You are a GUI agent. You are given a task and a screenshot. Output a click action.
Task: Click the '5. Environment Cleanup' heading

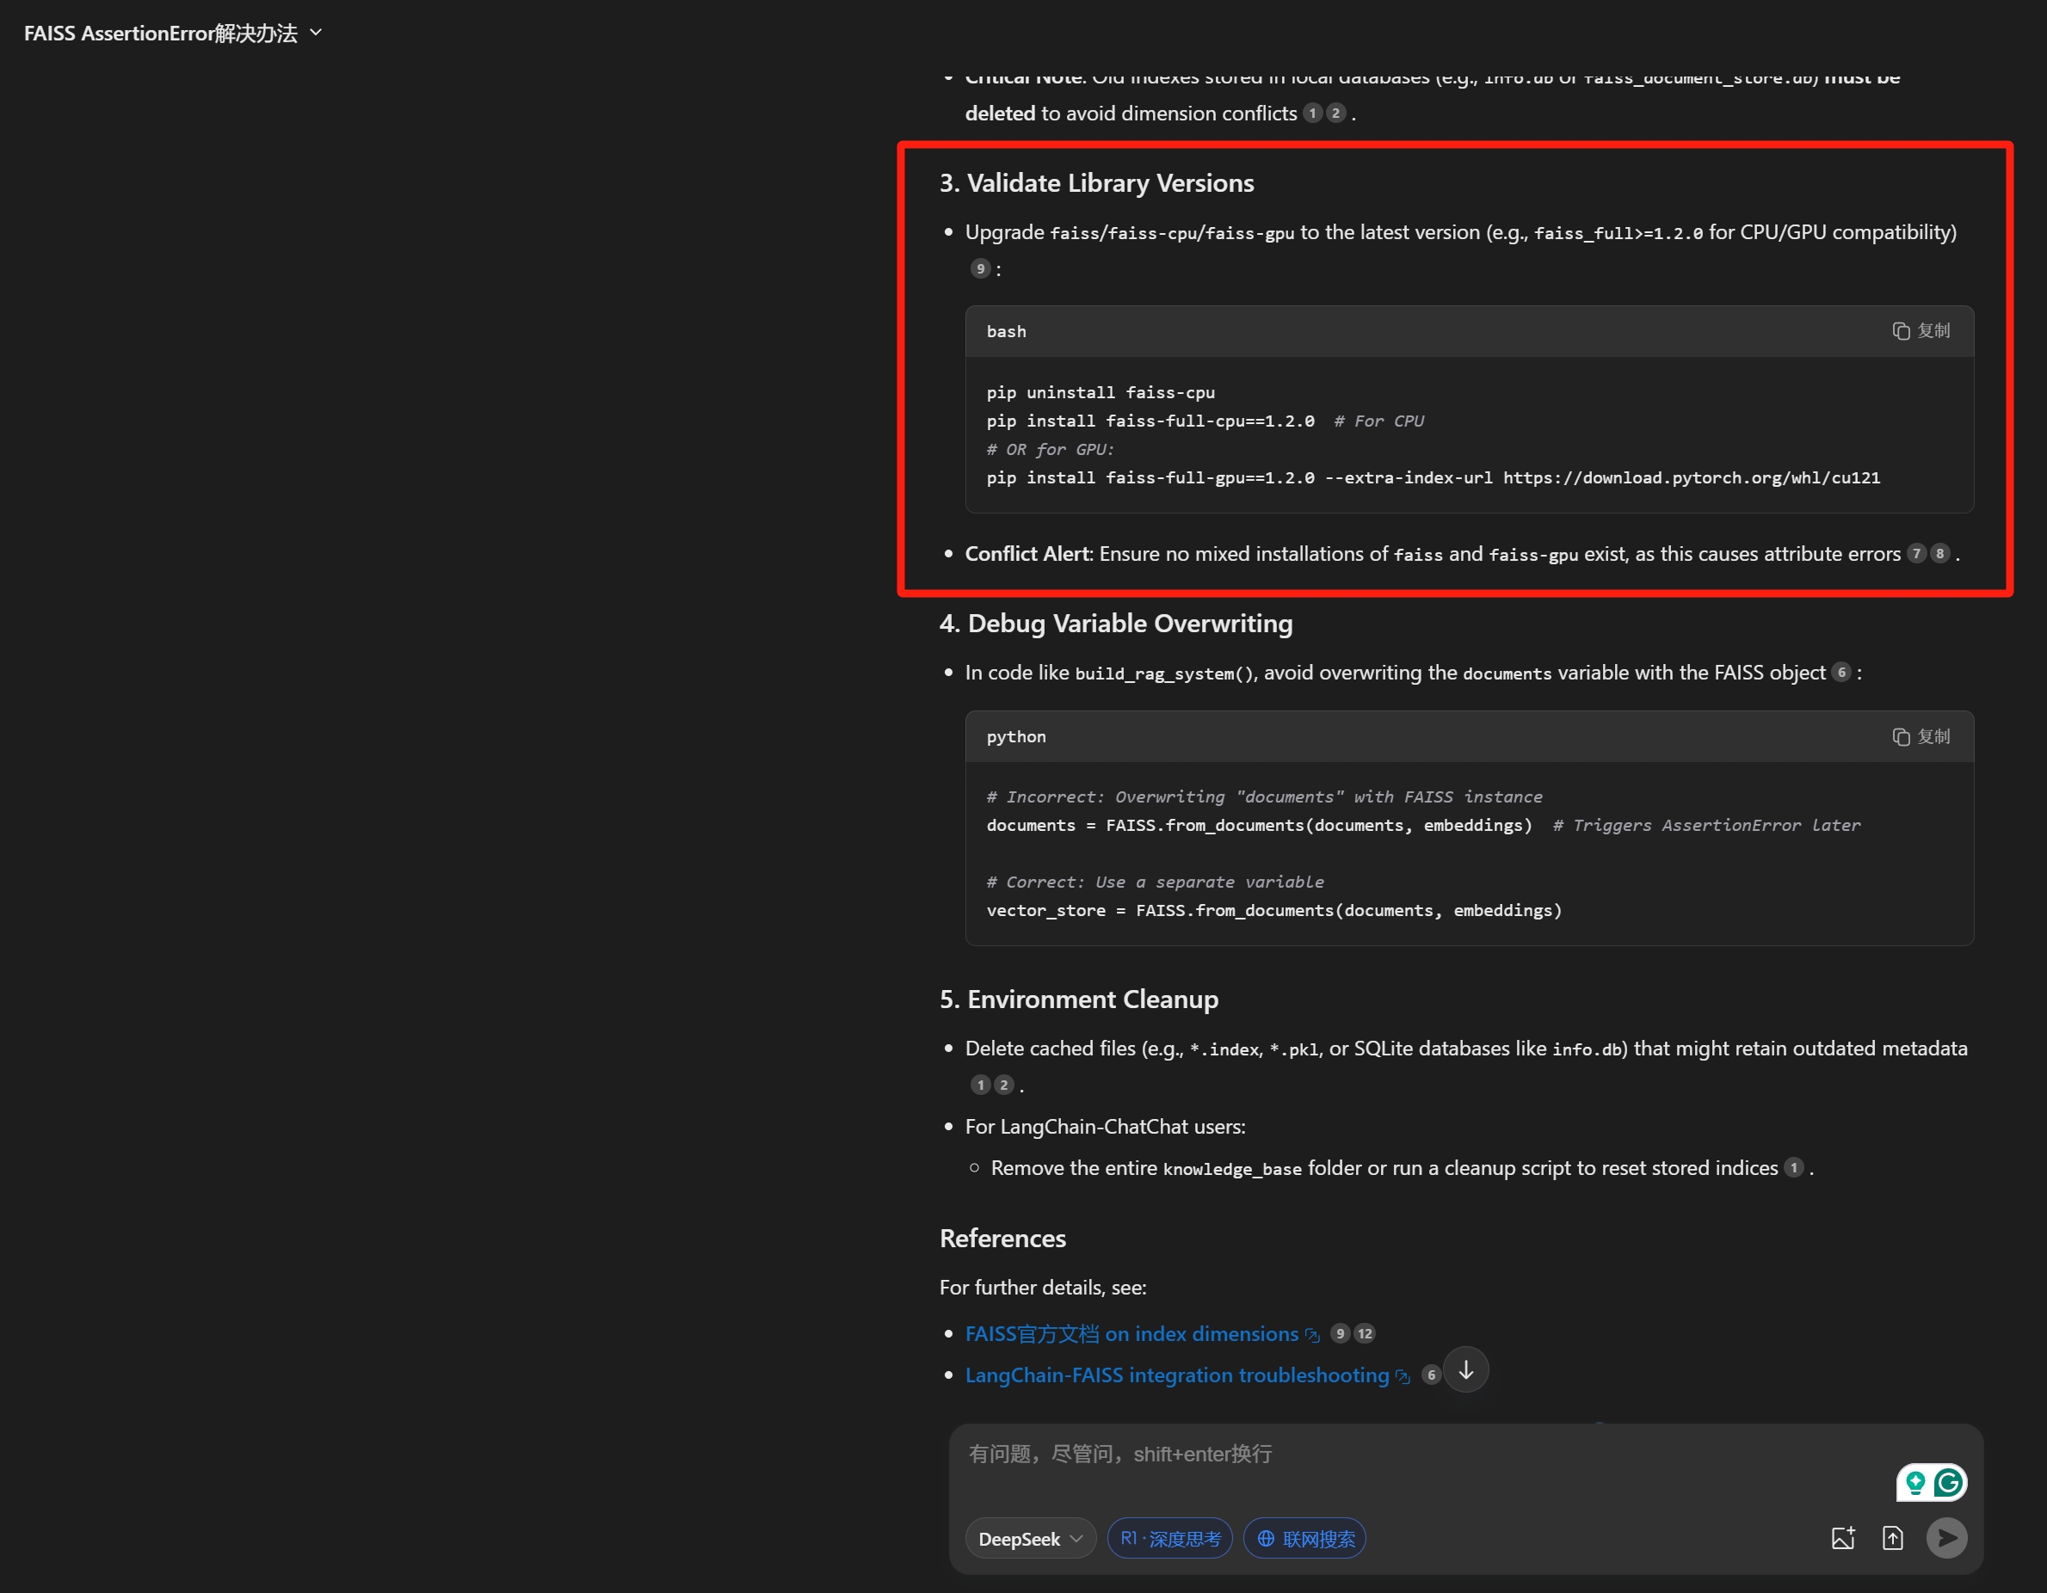pos(1079,999)
